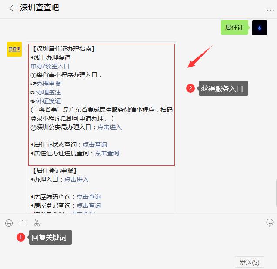Go back with the left arrow icon
Image resolution: width=277 pixels, height=269 pixels.
(x=13, y=8)
